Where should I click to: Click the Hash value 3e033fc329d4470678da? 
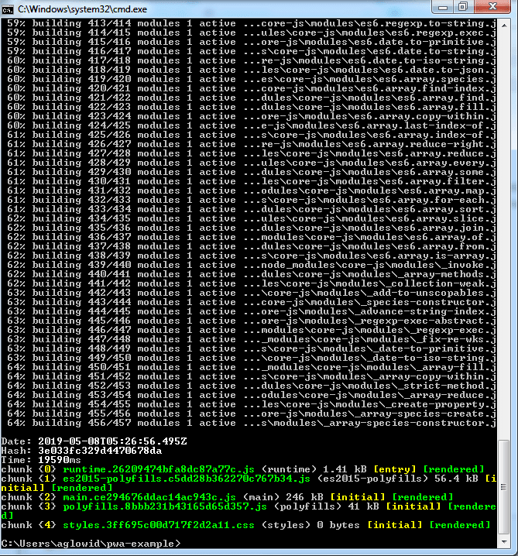[100, 451]
